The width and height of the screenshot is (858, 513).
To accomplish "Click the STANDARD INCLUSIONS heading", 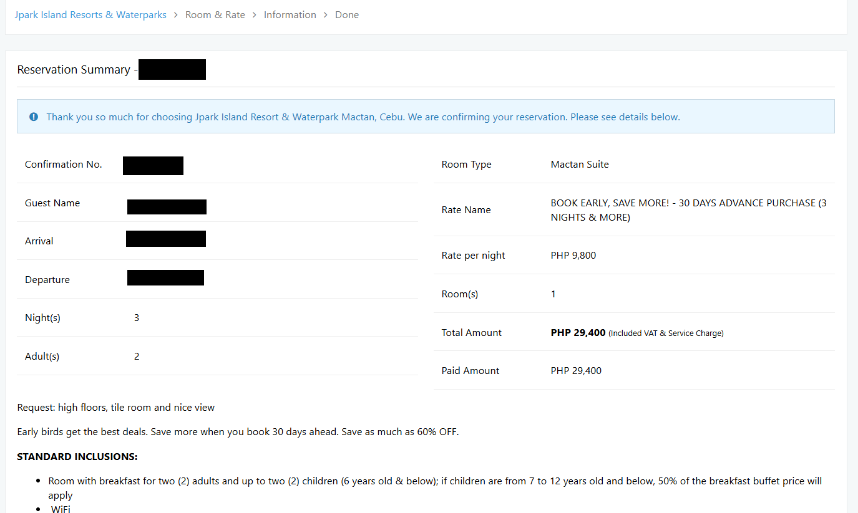I will coord(77,457).
